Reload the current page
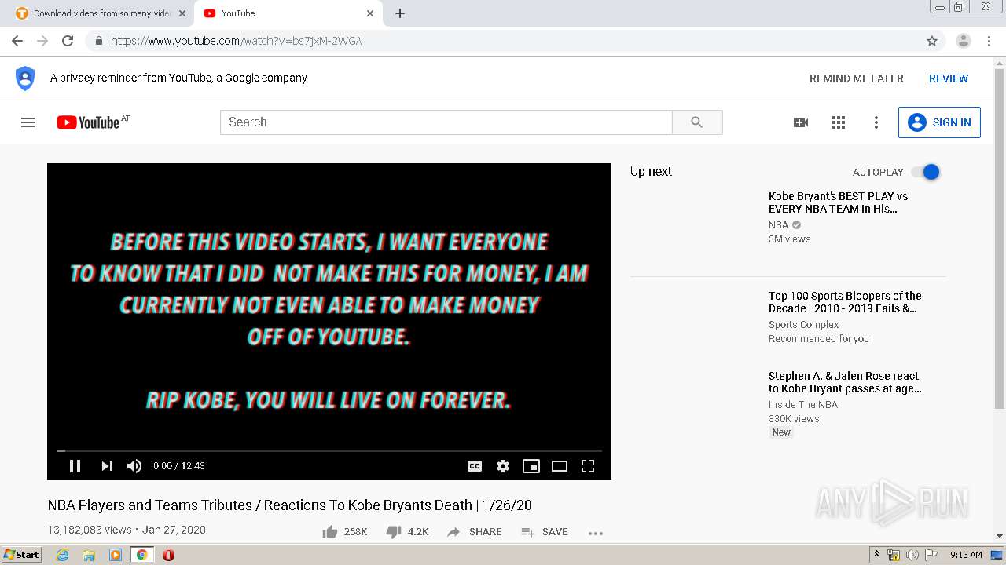Screen dimensions: 1006x565 point(68,41)
